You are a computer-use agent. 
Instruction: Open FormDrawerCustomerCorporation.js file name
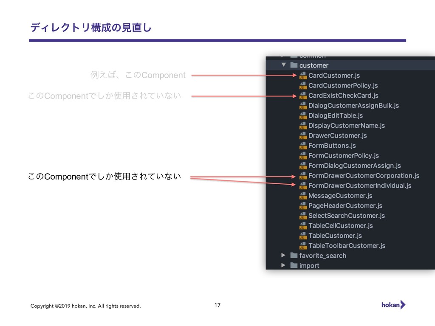364,175
